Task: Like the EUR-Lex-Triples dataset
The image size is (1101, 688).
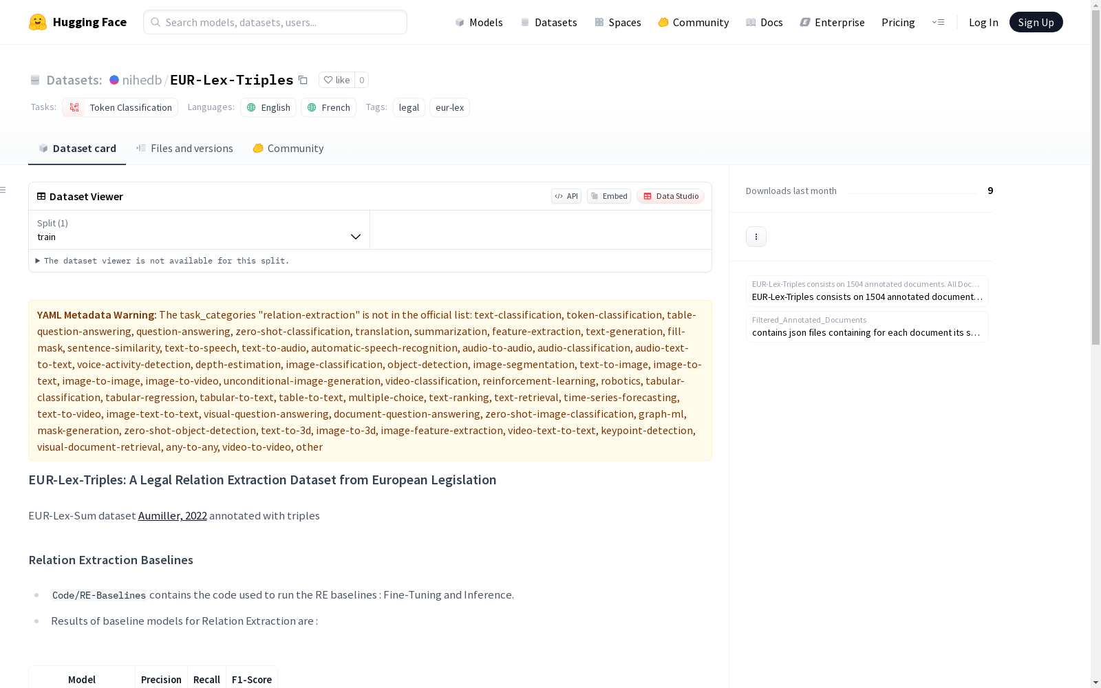Action: (337, 80)
